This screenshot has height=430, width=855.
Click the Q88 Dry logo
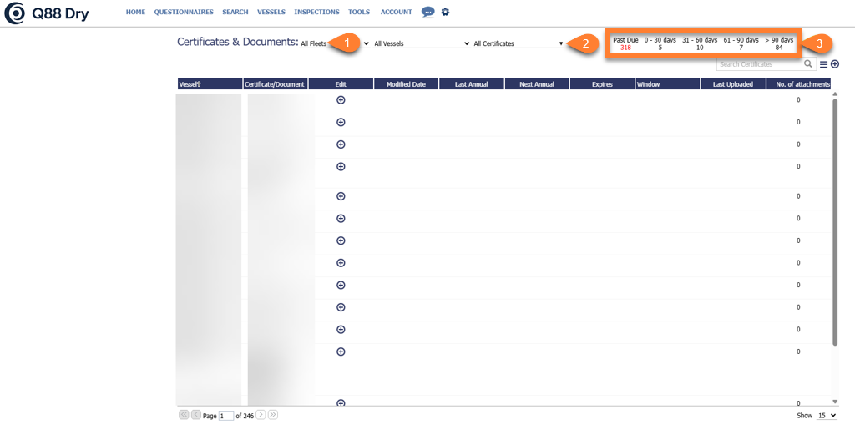[47, 13]
